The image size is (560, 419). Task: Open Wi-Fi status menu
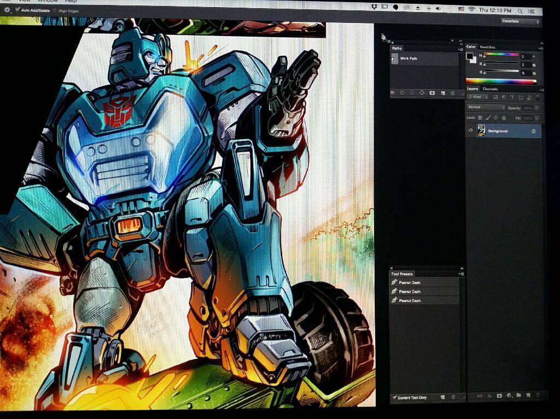(x=471, y=10)
